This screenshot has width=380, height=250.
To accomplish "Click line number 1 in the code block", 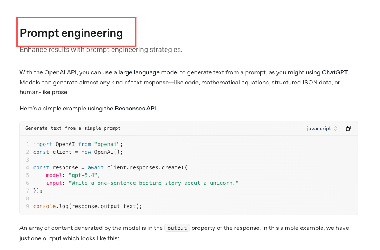I will tap(28, 144).
